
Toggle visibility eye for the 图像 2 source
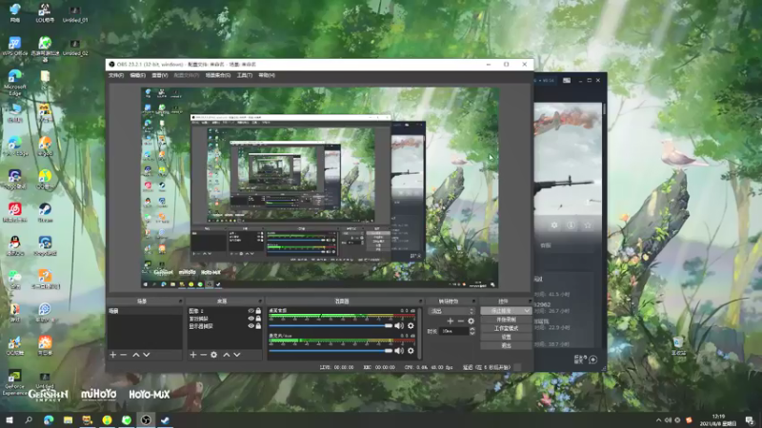tap(251, 311)
